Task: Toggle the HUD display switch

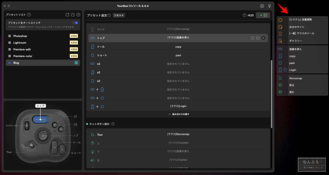Action: (263, 15)
